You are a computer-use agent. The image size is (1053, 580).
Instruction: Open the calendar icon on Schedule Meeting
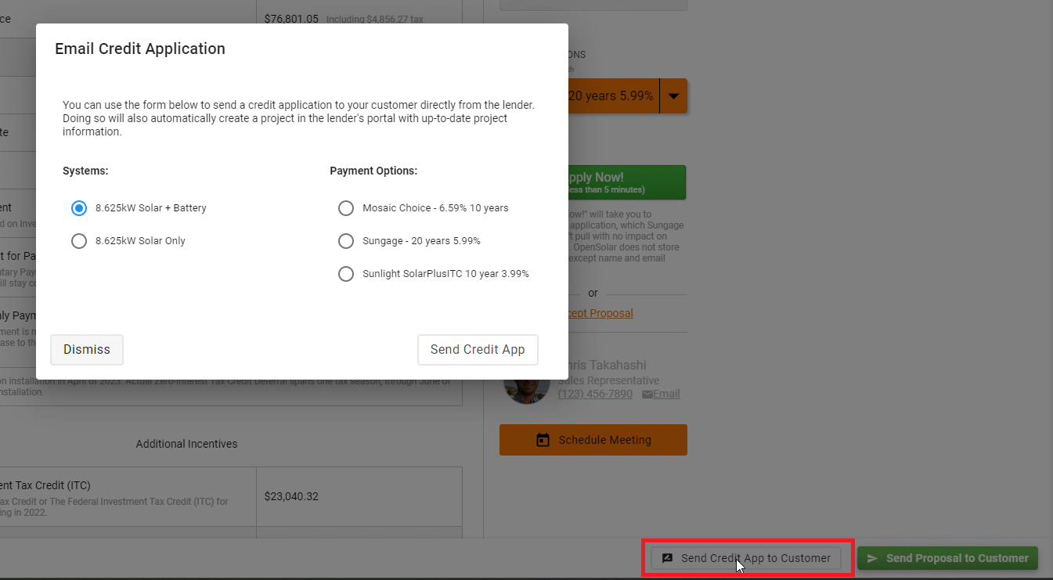tap(543, 440)
